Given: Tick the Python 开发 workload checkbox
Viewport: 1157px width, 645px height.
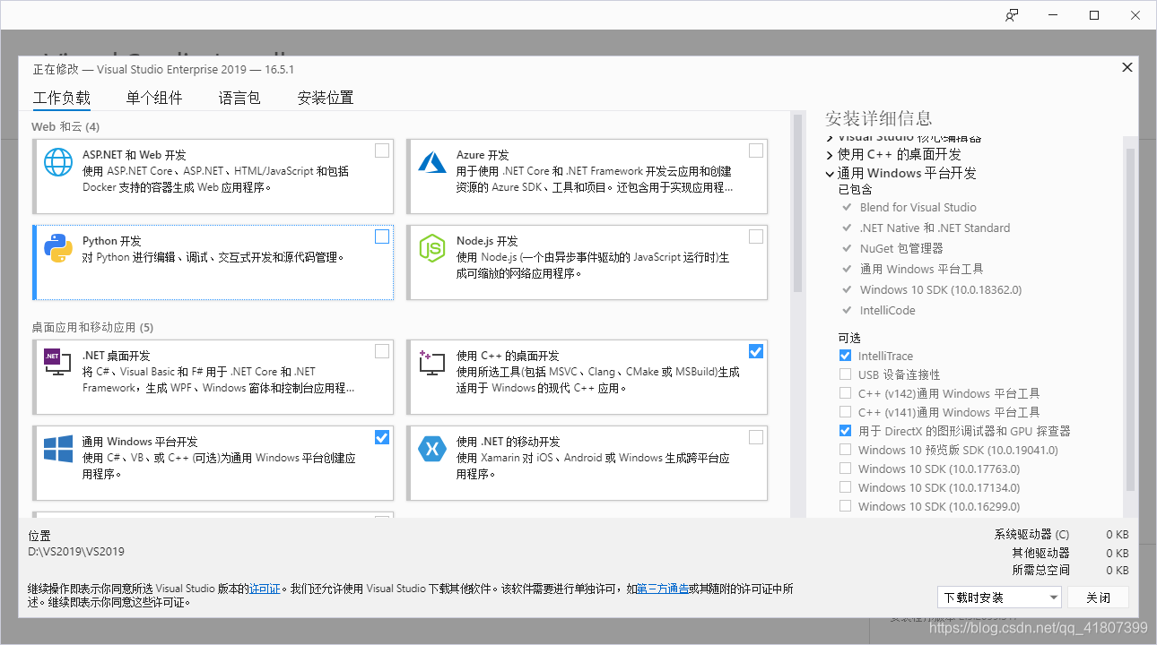Looking at the screenshot, I should tap(382, 236).
